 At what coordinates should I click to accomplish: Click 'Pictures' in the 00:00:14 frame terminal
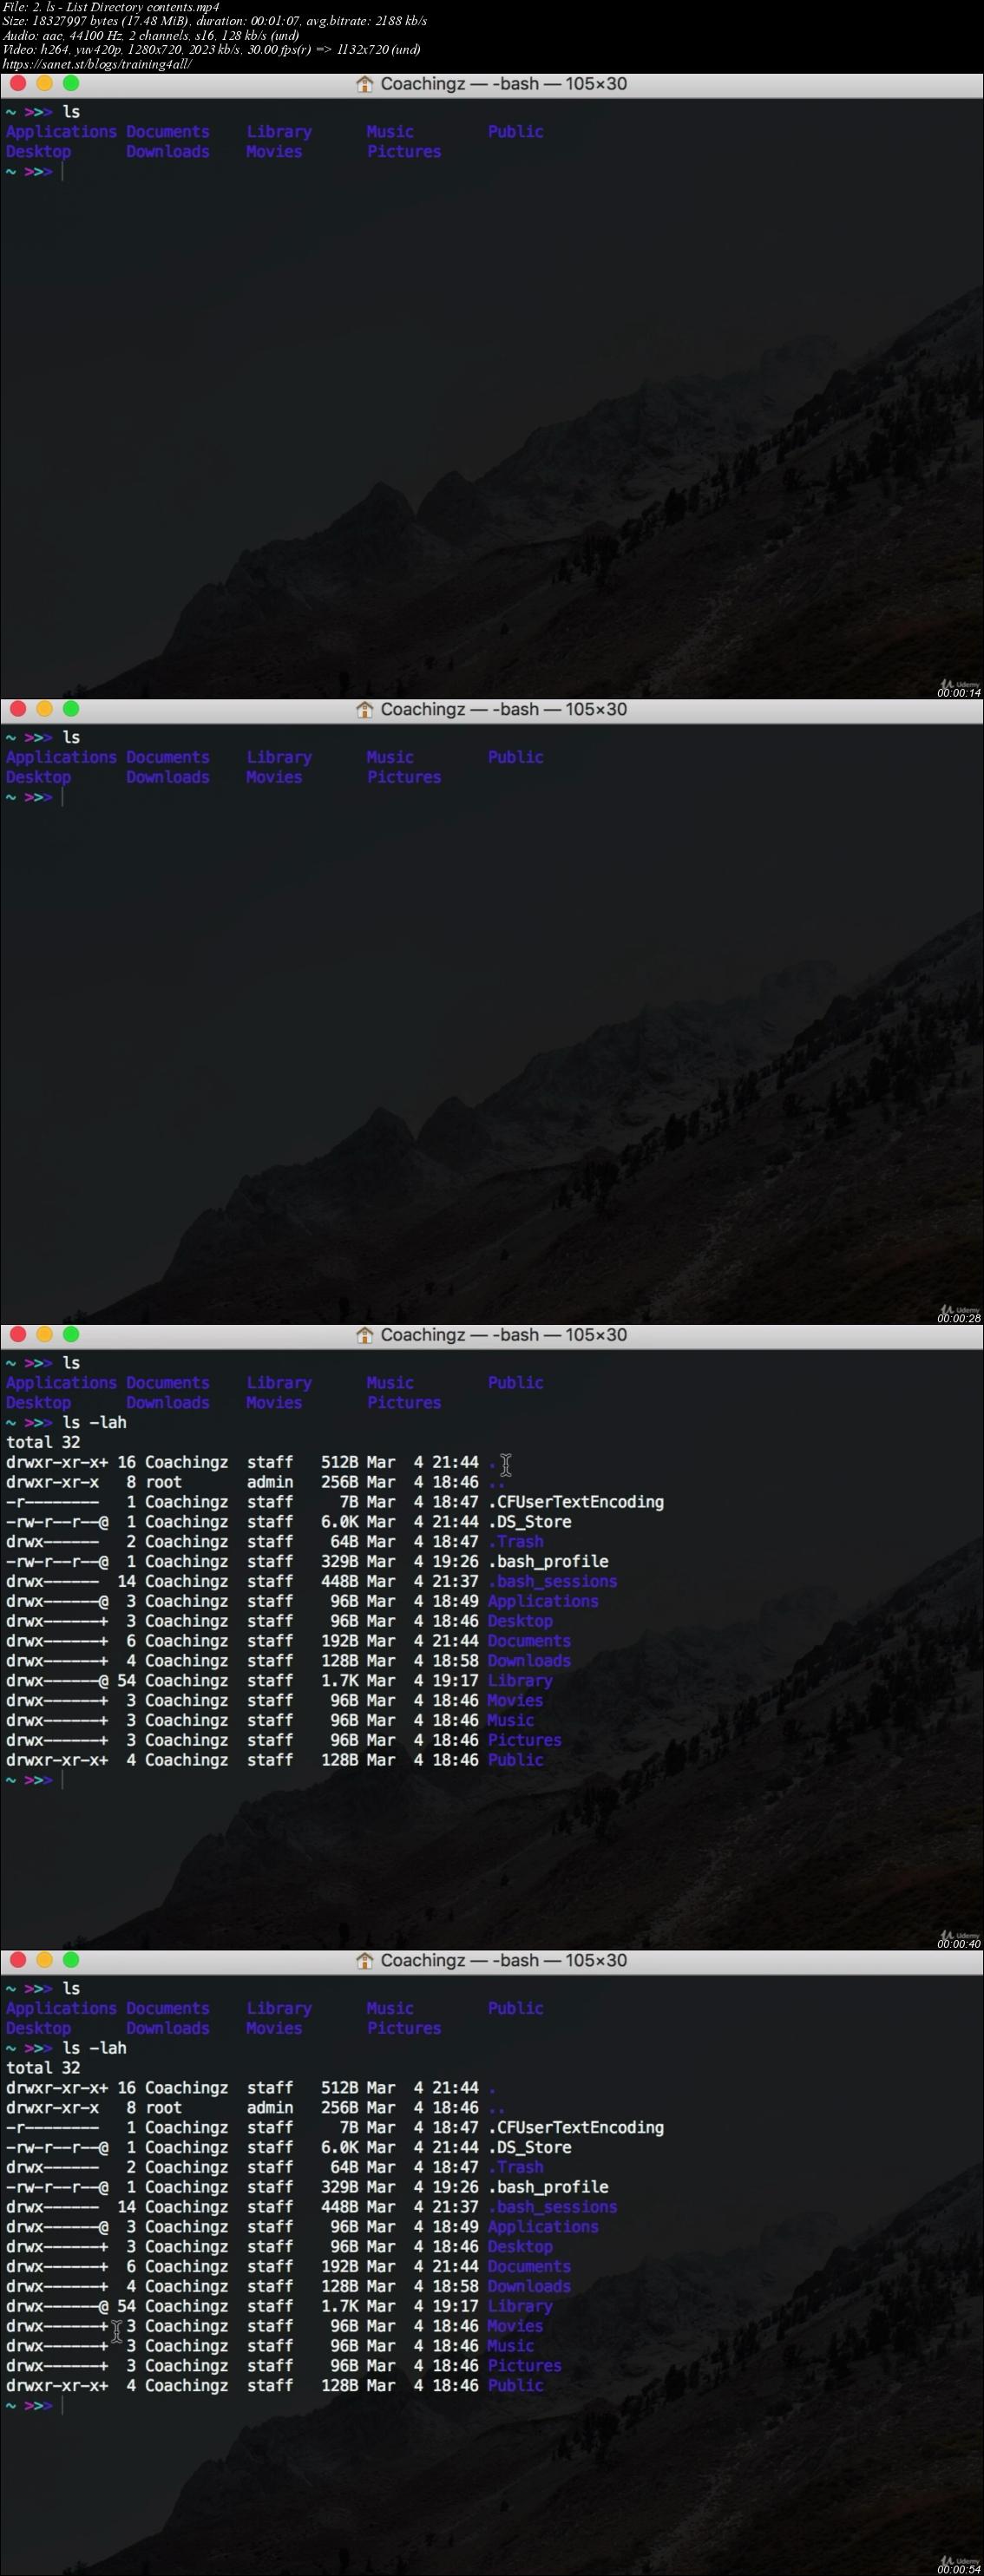point(404,152)
